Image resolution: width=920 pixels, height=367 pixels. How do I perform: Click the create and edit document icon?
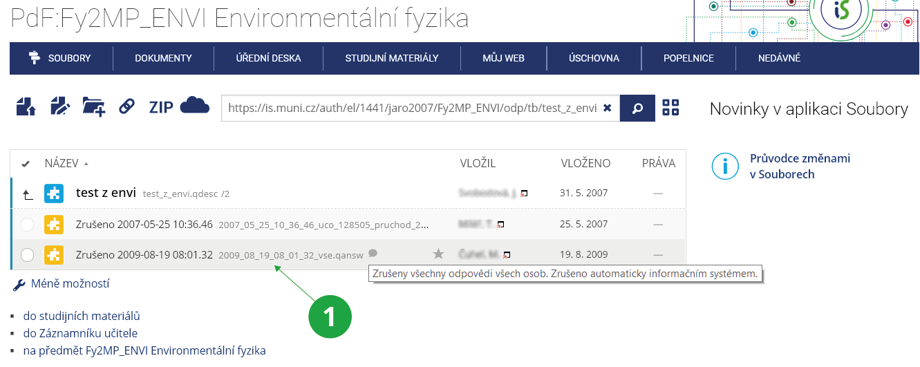[x=60, y=107]
